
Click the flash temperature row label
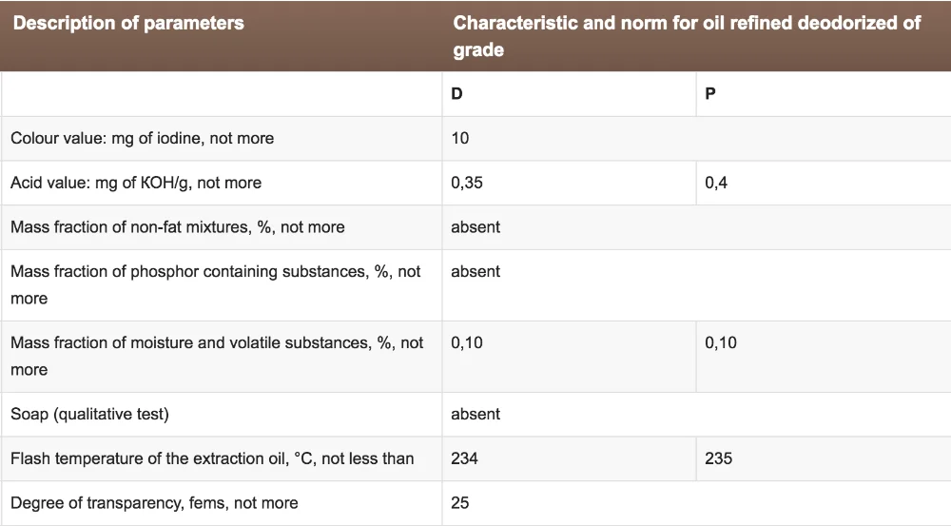click(212, 459)
